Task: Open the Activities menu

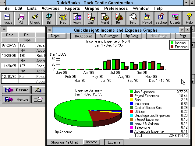Action: 51,8
